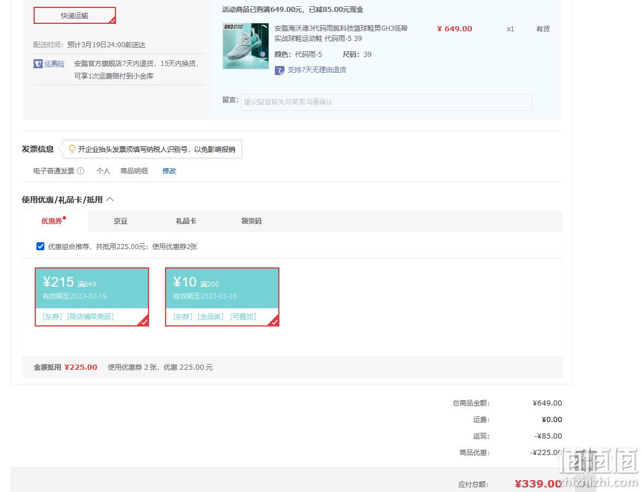Collapse the 使用优惠/礼品卡/抵用 section
Screen dimensions: 643x492
(110, 200)
